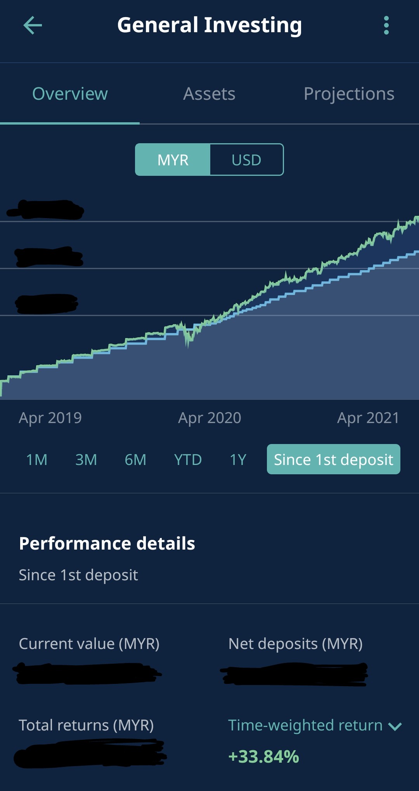Click the +33.84% return value
The image size is (419, 791).
(x=264, y=756)
